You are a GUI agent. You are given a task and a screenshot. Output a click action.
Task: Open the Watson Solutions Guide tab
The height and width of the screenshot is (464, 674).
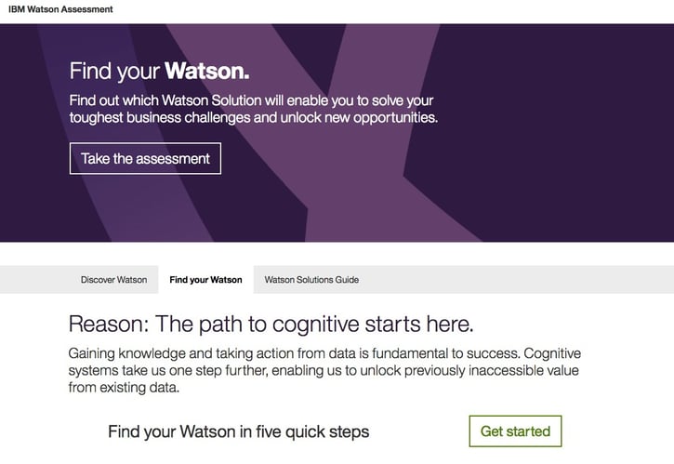pos(311,280)
